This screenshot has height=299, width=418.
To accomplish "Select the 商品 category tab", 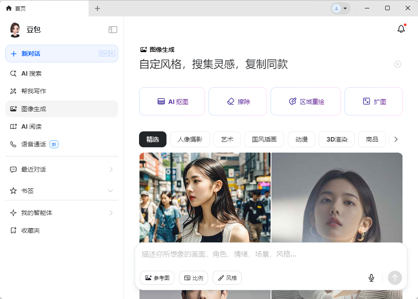I will [x=372, y=139].
